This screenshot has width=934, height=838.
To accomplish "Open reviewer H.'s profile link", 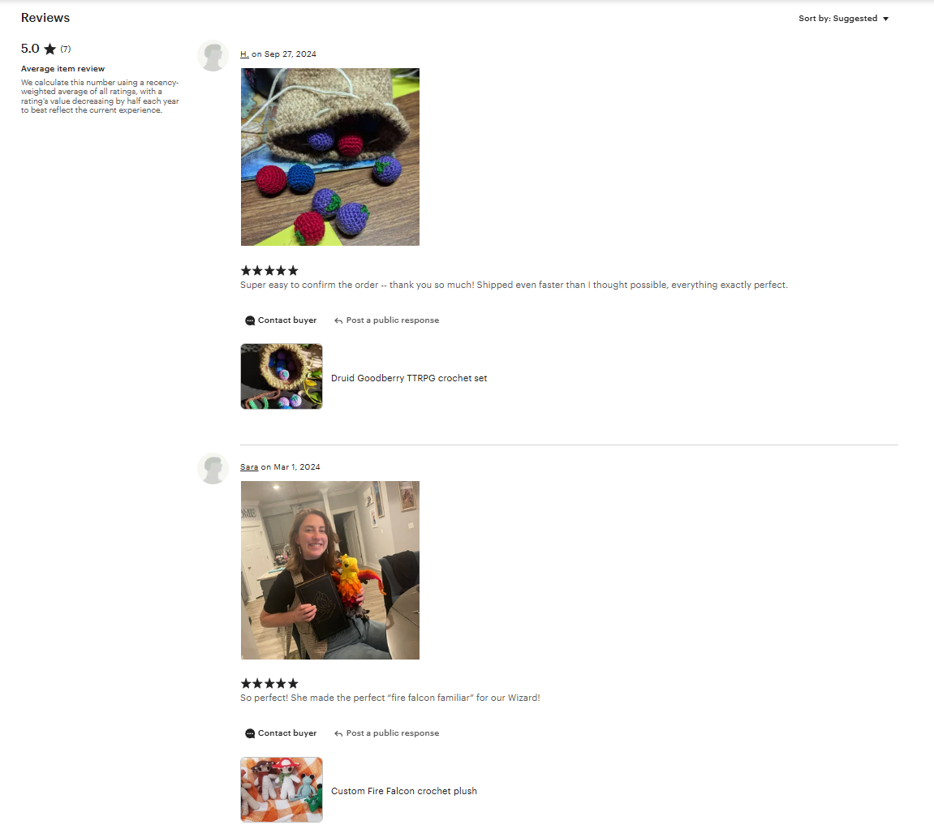I will click(x=244, y=54).
